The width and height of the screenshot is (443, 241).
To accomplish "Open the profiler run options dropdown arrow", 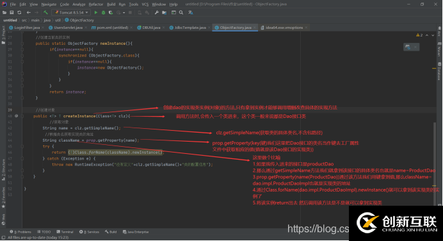I will [x=124, y=12].
